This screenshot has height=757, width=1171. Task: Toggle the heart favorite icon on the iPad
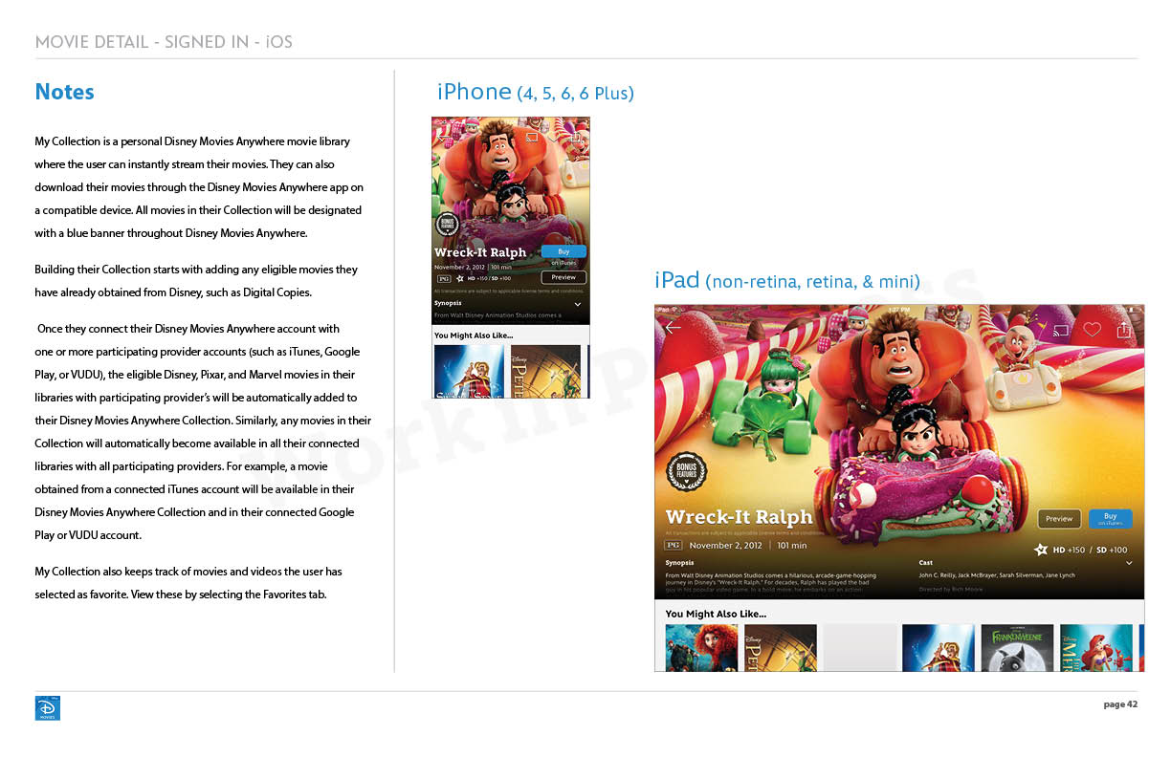1093,330
